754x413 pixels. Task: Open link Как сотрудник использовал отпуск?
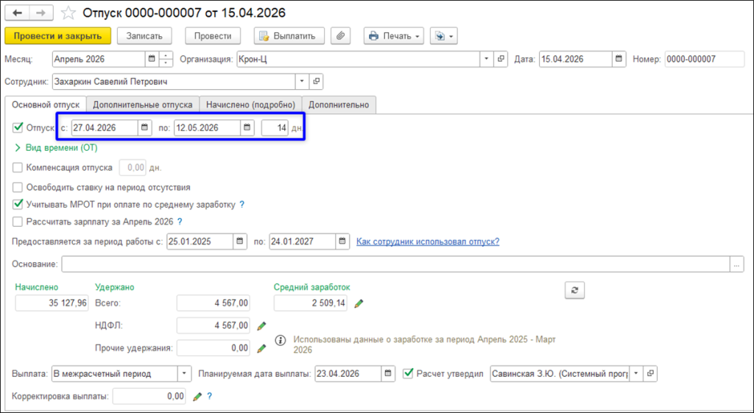[x=428, y=241]
